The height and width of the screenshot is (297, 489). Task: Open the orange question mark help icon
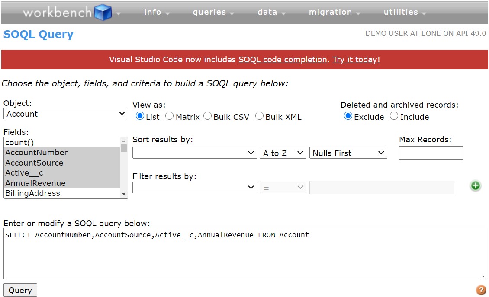tap(481, 290)
